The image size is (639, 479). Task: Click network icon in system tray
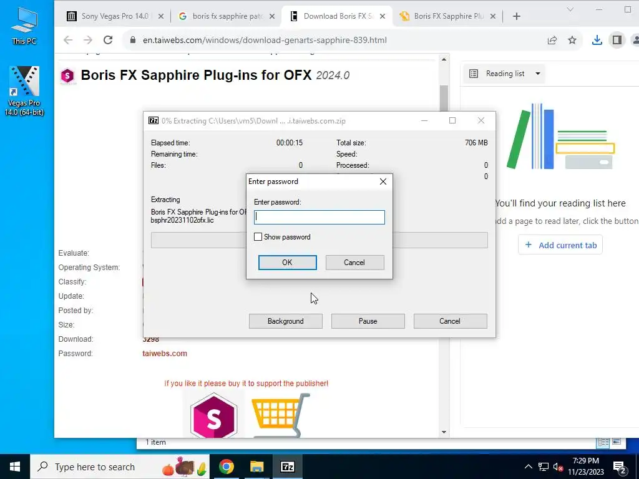point(544,467)
